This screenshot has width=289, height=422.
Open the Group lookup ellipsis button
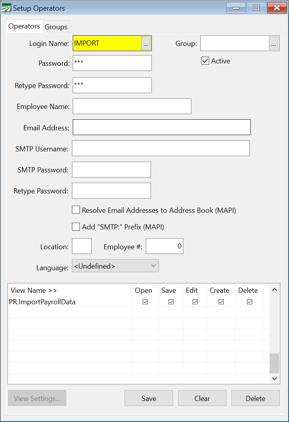[x=274, y=44]
